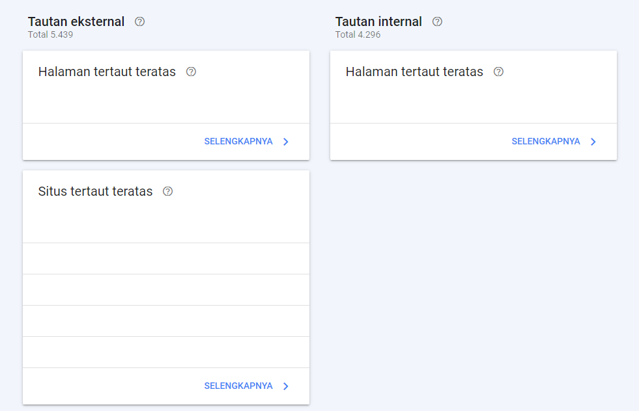Show help tooltip for Situs tertaut teratas
Screen dimensions: 639x411
tap(168, 191)
